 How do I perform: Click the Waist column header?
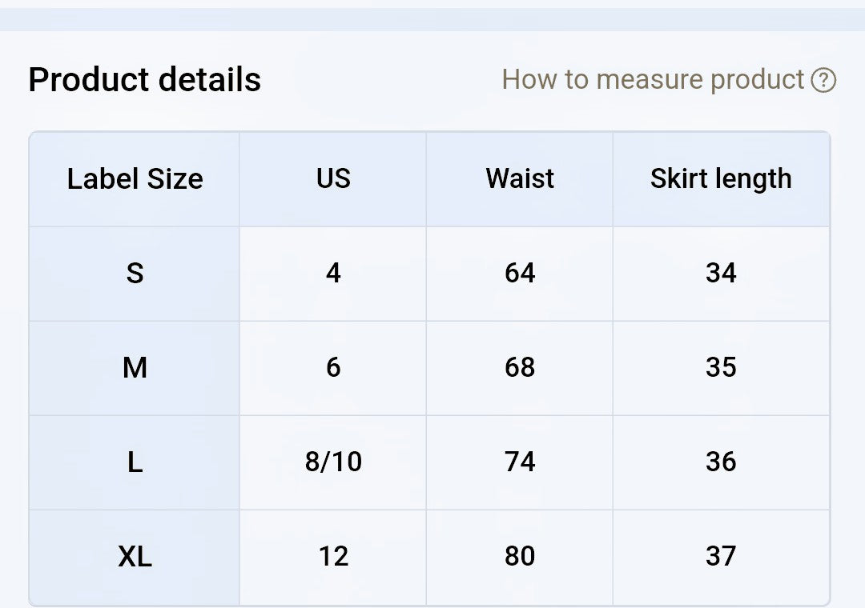coord(520,179)
